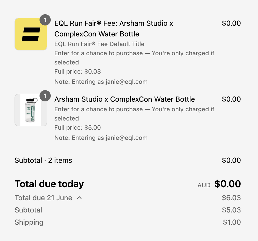258x241 pixels.
Task: Click the bold Total due today heading
Action: coord(49,184)
